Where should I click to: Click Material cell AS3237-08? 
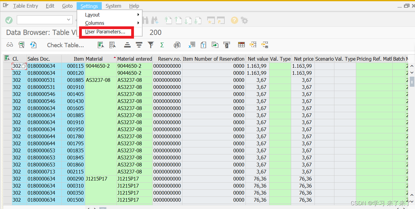pos(101,80)
